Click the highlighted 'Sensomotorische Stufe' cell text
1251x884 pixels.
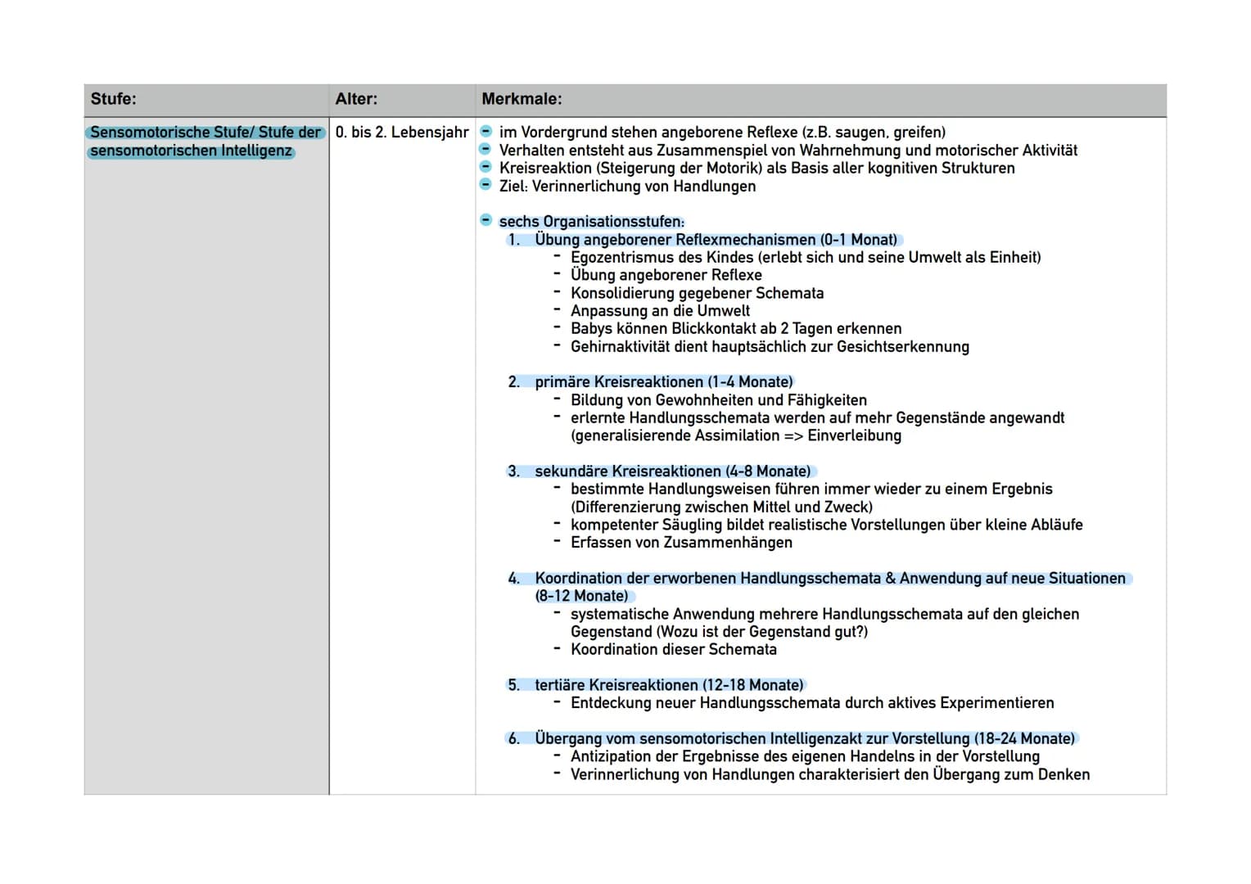tap(205, 141)
